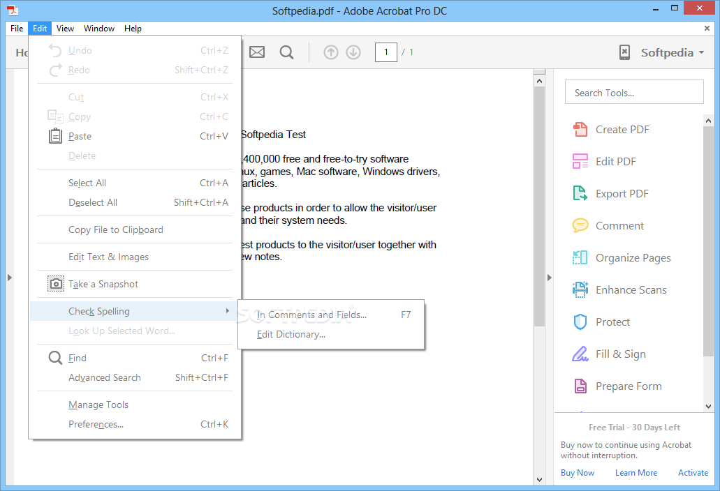The height and width of the screenshot is (491, 720).
Task: Open Preferences from Edit menu
Action: (135, 425)
